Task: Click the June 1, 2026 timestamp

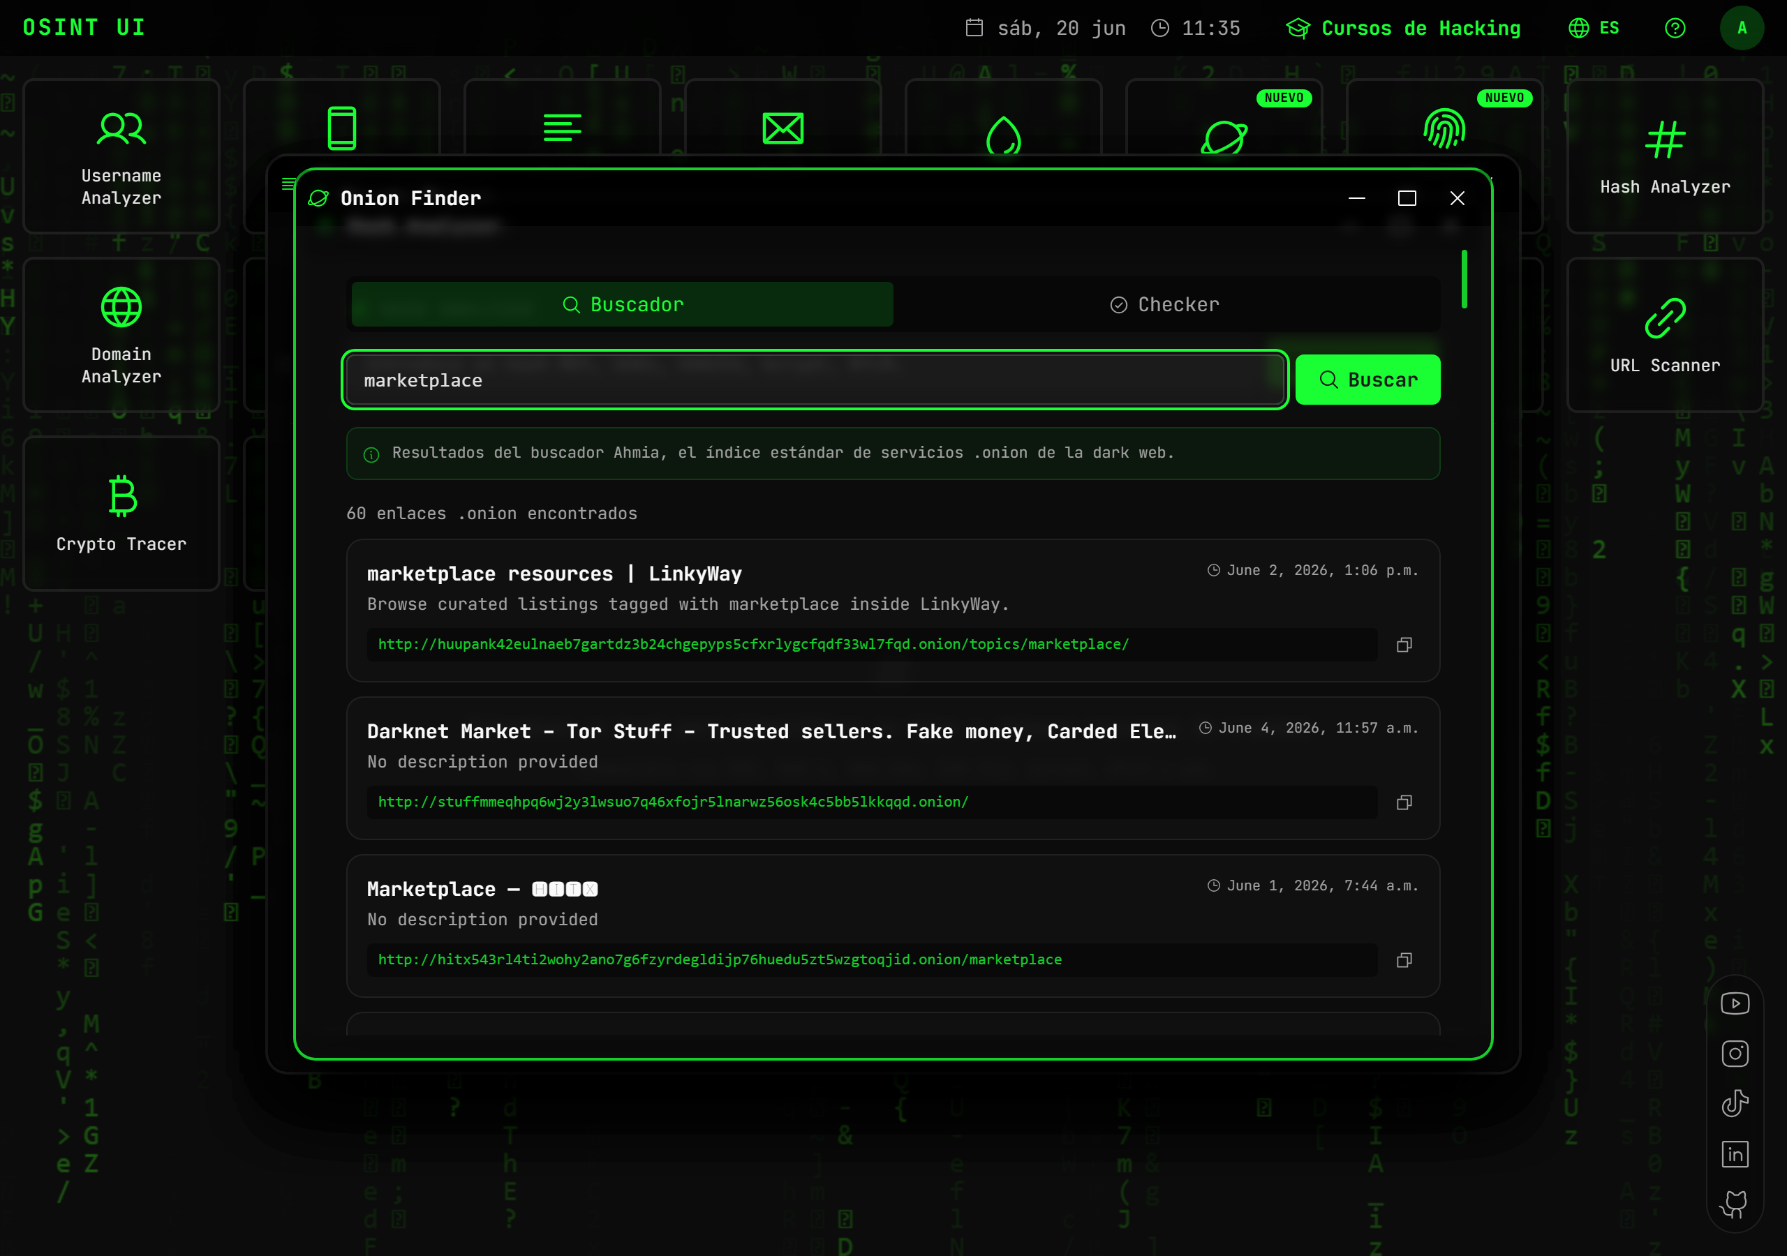Action: coord(1313,886)
